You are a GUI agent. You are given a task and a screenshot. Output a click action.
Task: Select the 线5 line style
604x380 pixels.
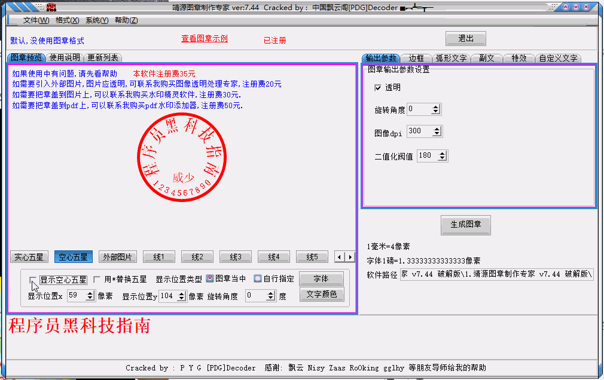312,256
